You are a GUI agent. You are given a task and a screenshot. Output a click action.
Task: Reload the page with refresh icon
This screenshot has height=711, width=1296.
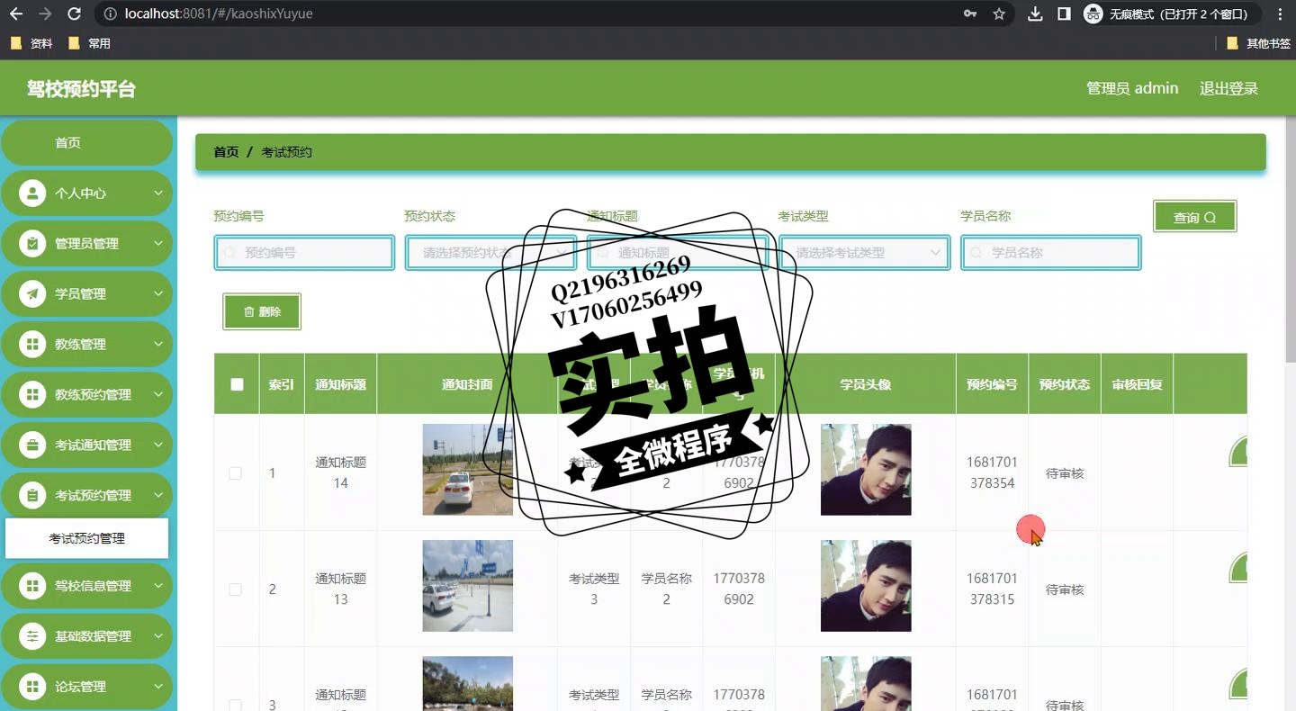tap(75, 13)
